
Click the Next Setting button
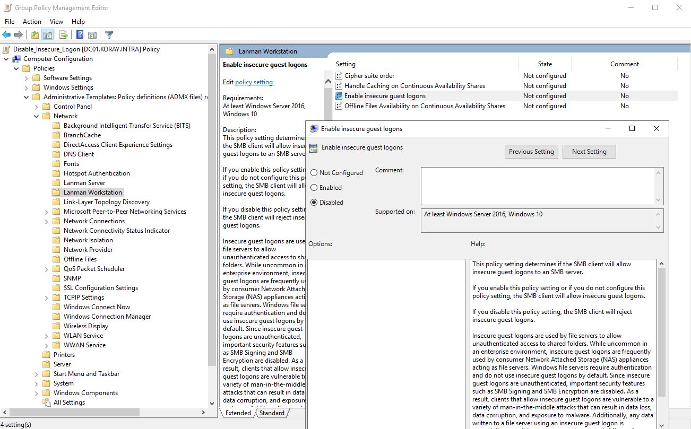(589, 152)
